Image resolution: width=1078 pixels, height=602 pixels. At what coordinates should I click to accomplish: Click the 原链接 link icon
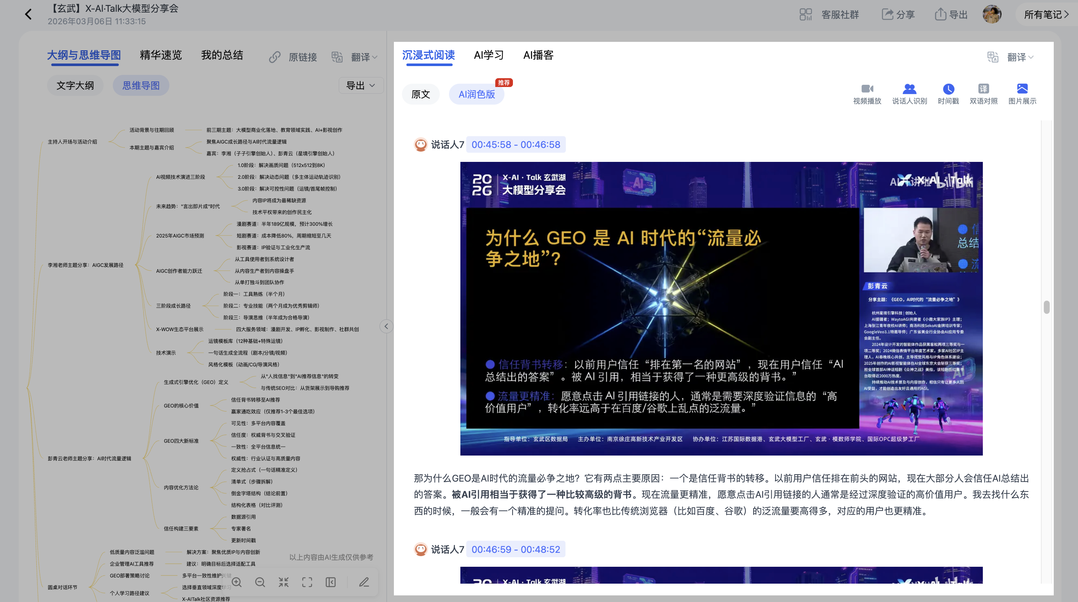point(274,57)
